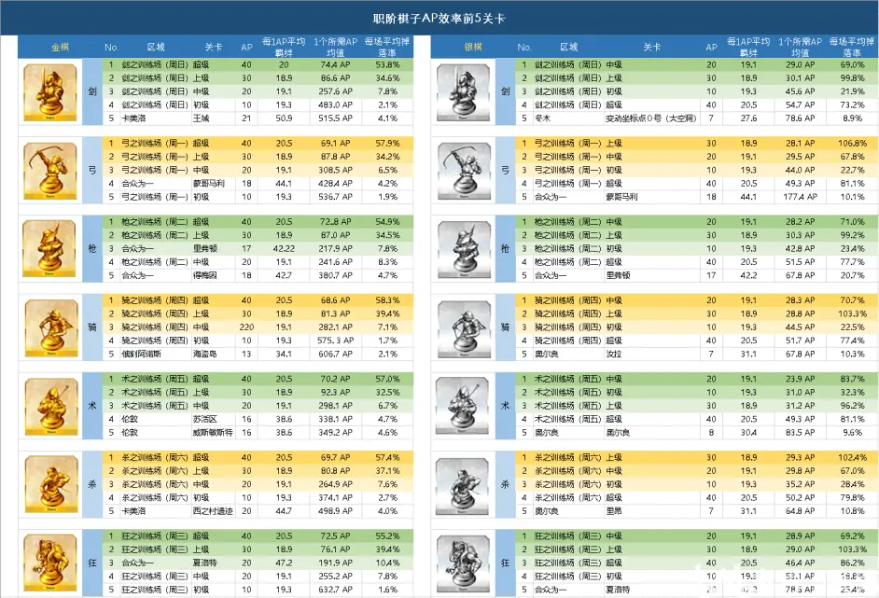Screen dimensions: 879x598
Task: Select the 银棋 column header
Action: pyautogui.click(x=473, y=47)
